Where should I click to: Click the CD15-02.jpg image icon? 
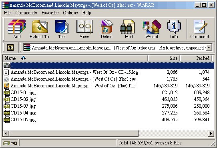tap(7, 99)
